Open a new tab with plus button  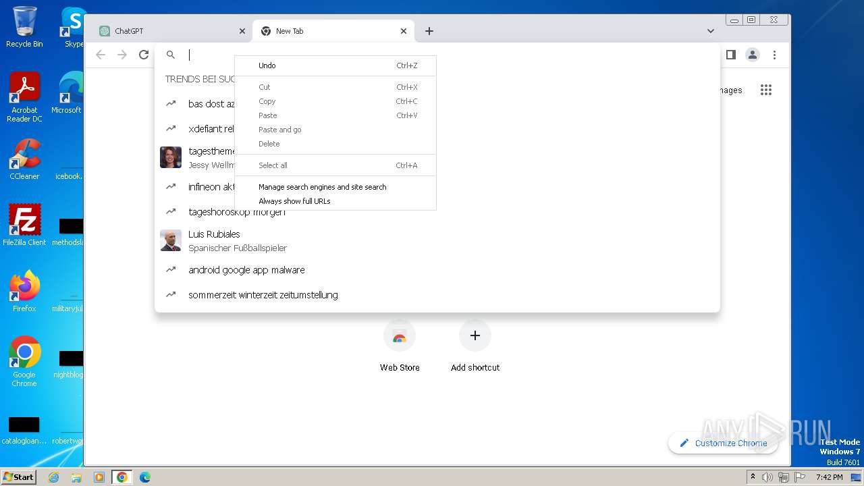(429, 31)
